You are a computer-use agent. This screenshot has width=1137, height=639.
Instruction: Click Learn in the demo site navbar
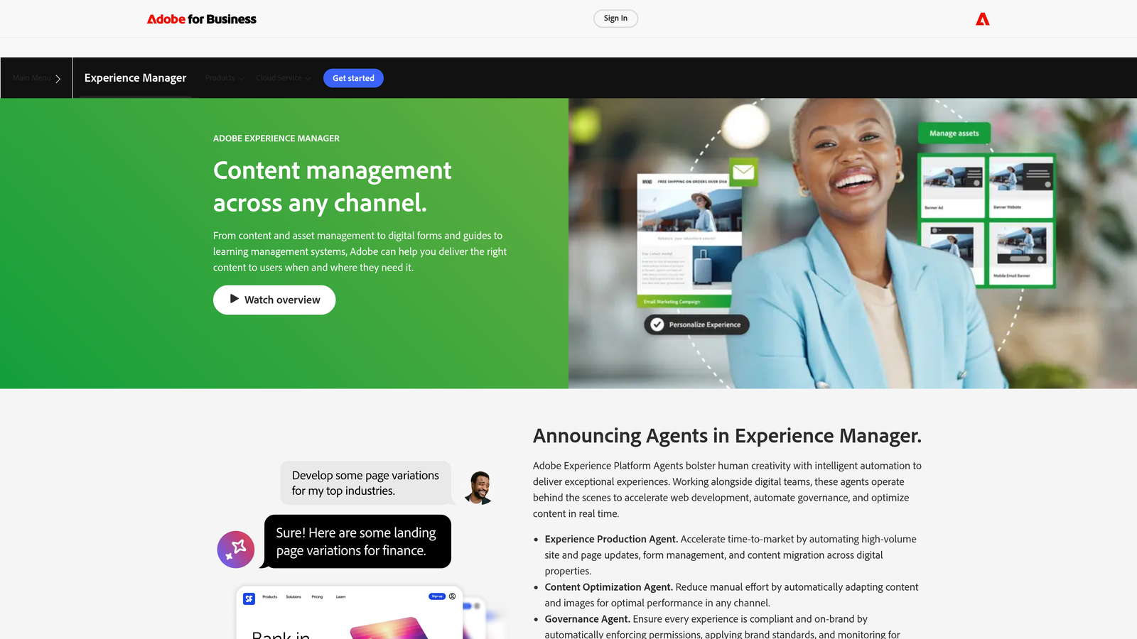(x=340, y=597)
